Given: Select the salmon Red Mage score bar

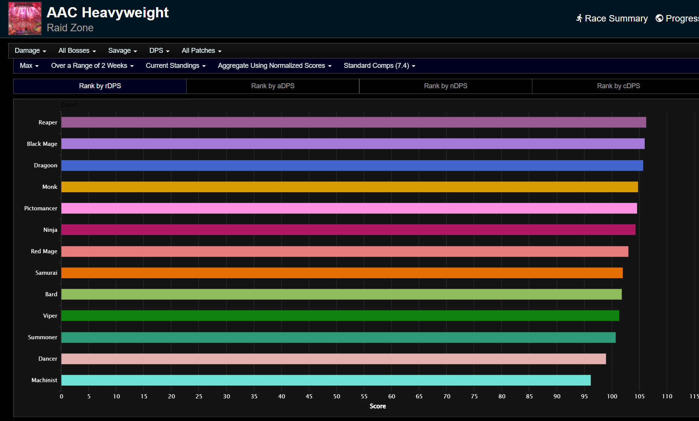Looking at the screenshot, I should pyautogui.click(x=345, y=251).
